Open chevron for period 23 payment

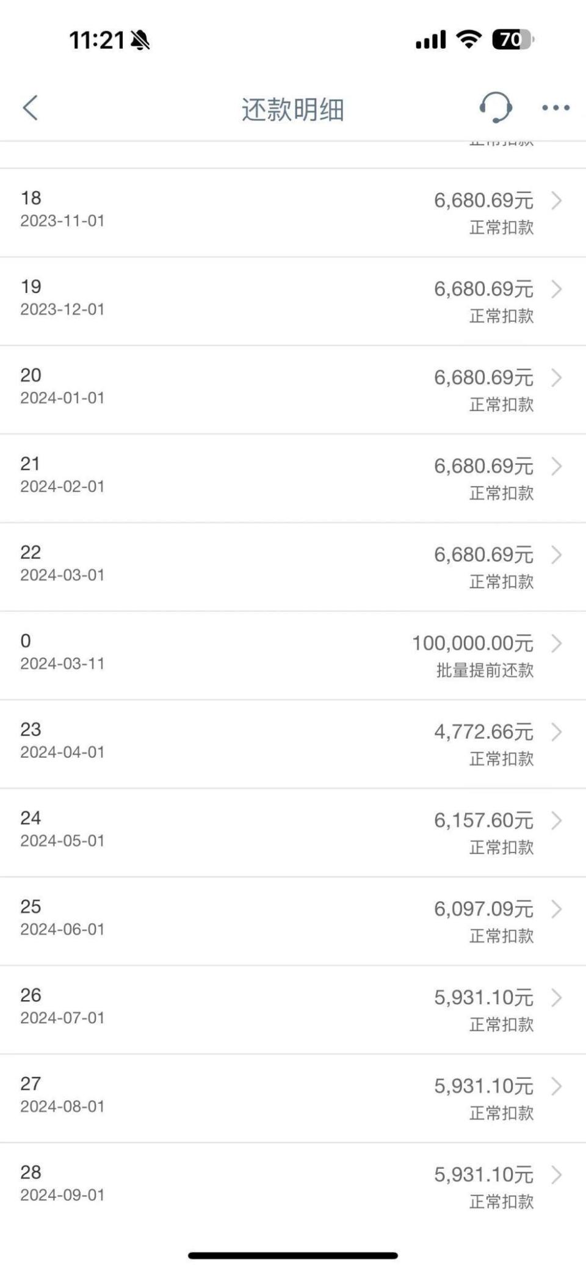point(556,731)
